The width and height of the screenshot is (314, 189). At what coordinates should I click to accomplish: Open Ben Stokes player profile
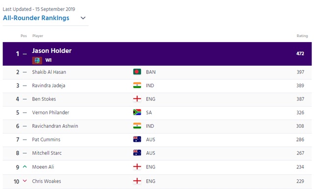tap(44, 99)
